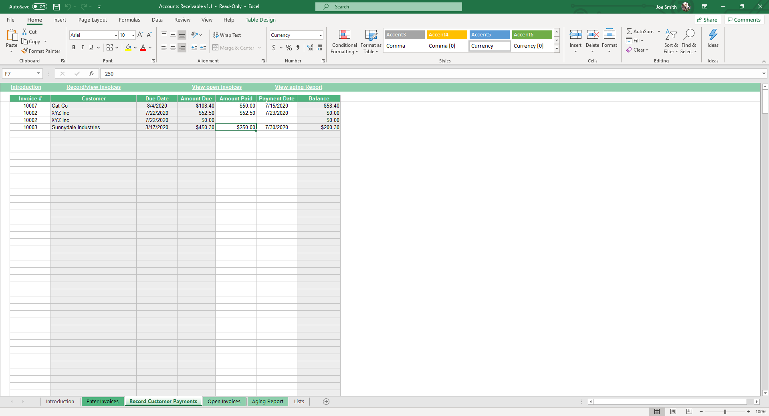Toggle Bold formatting

[x=74, y=48]
